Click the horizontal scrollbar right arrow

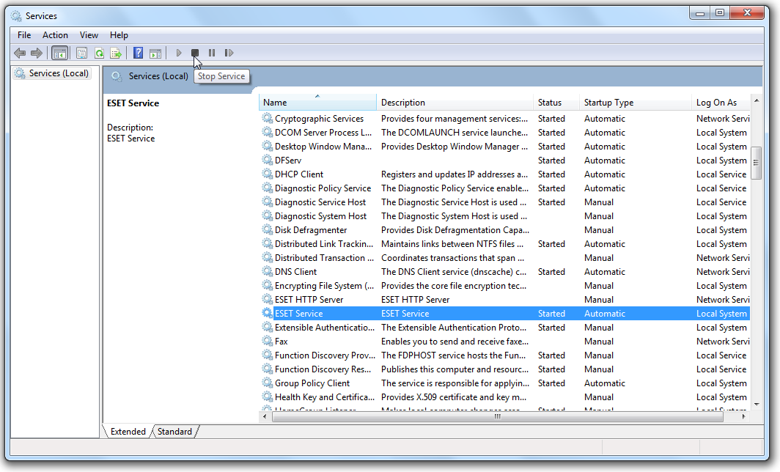click(x=743, y=416)
